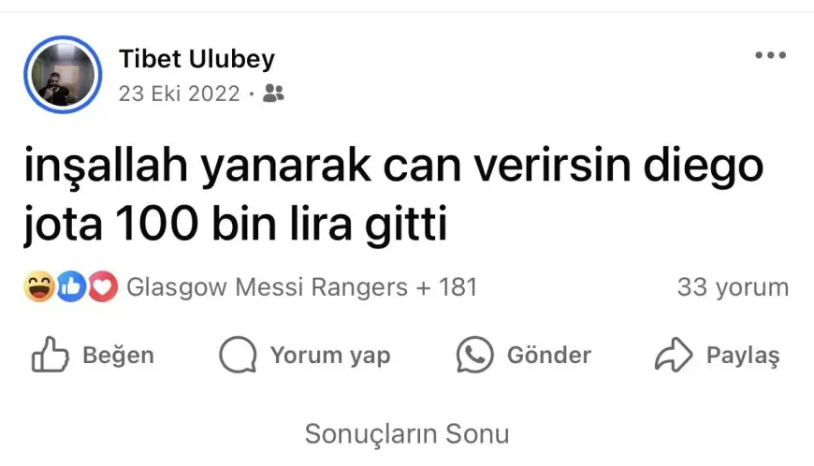Show reactions from Glasgow Messi Rangers + 181
This screenshot has width=814, height=466.
301,287
